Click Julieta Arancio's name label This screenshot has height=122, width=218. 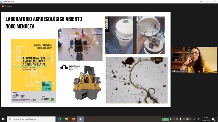coord(181,71)
